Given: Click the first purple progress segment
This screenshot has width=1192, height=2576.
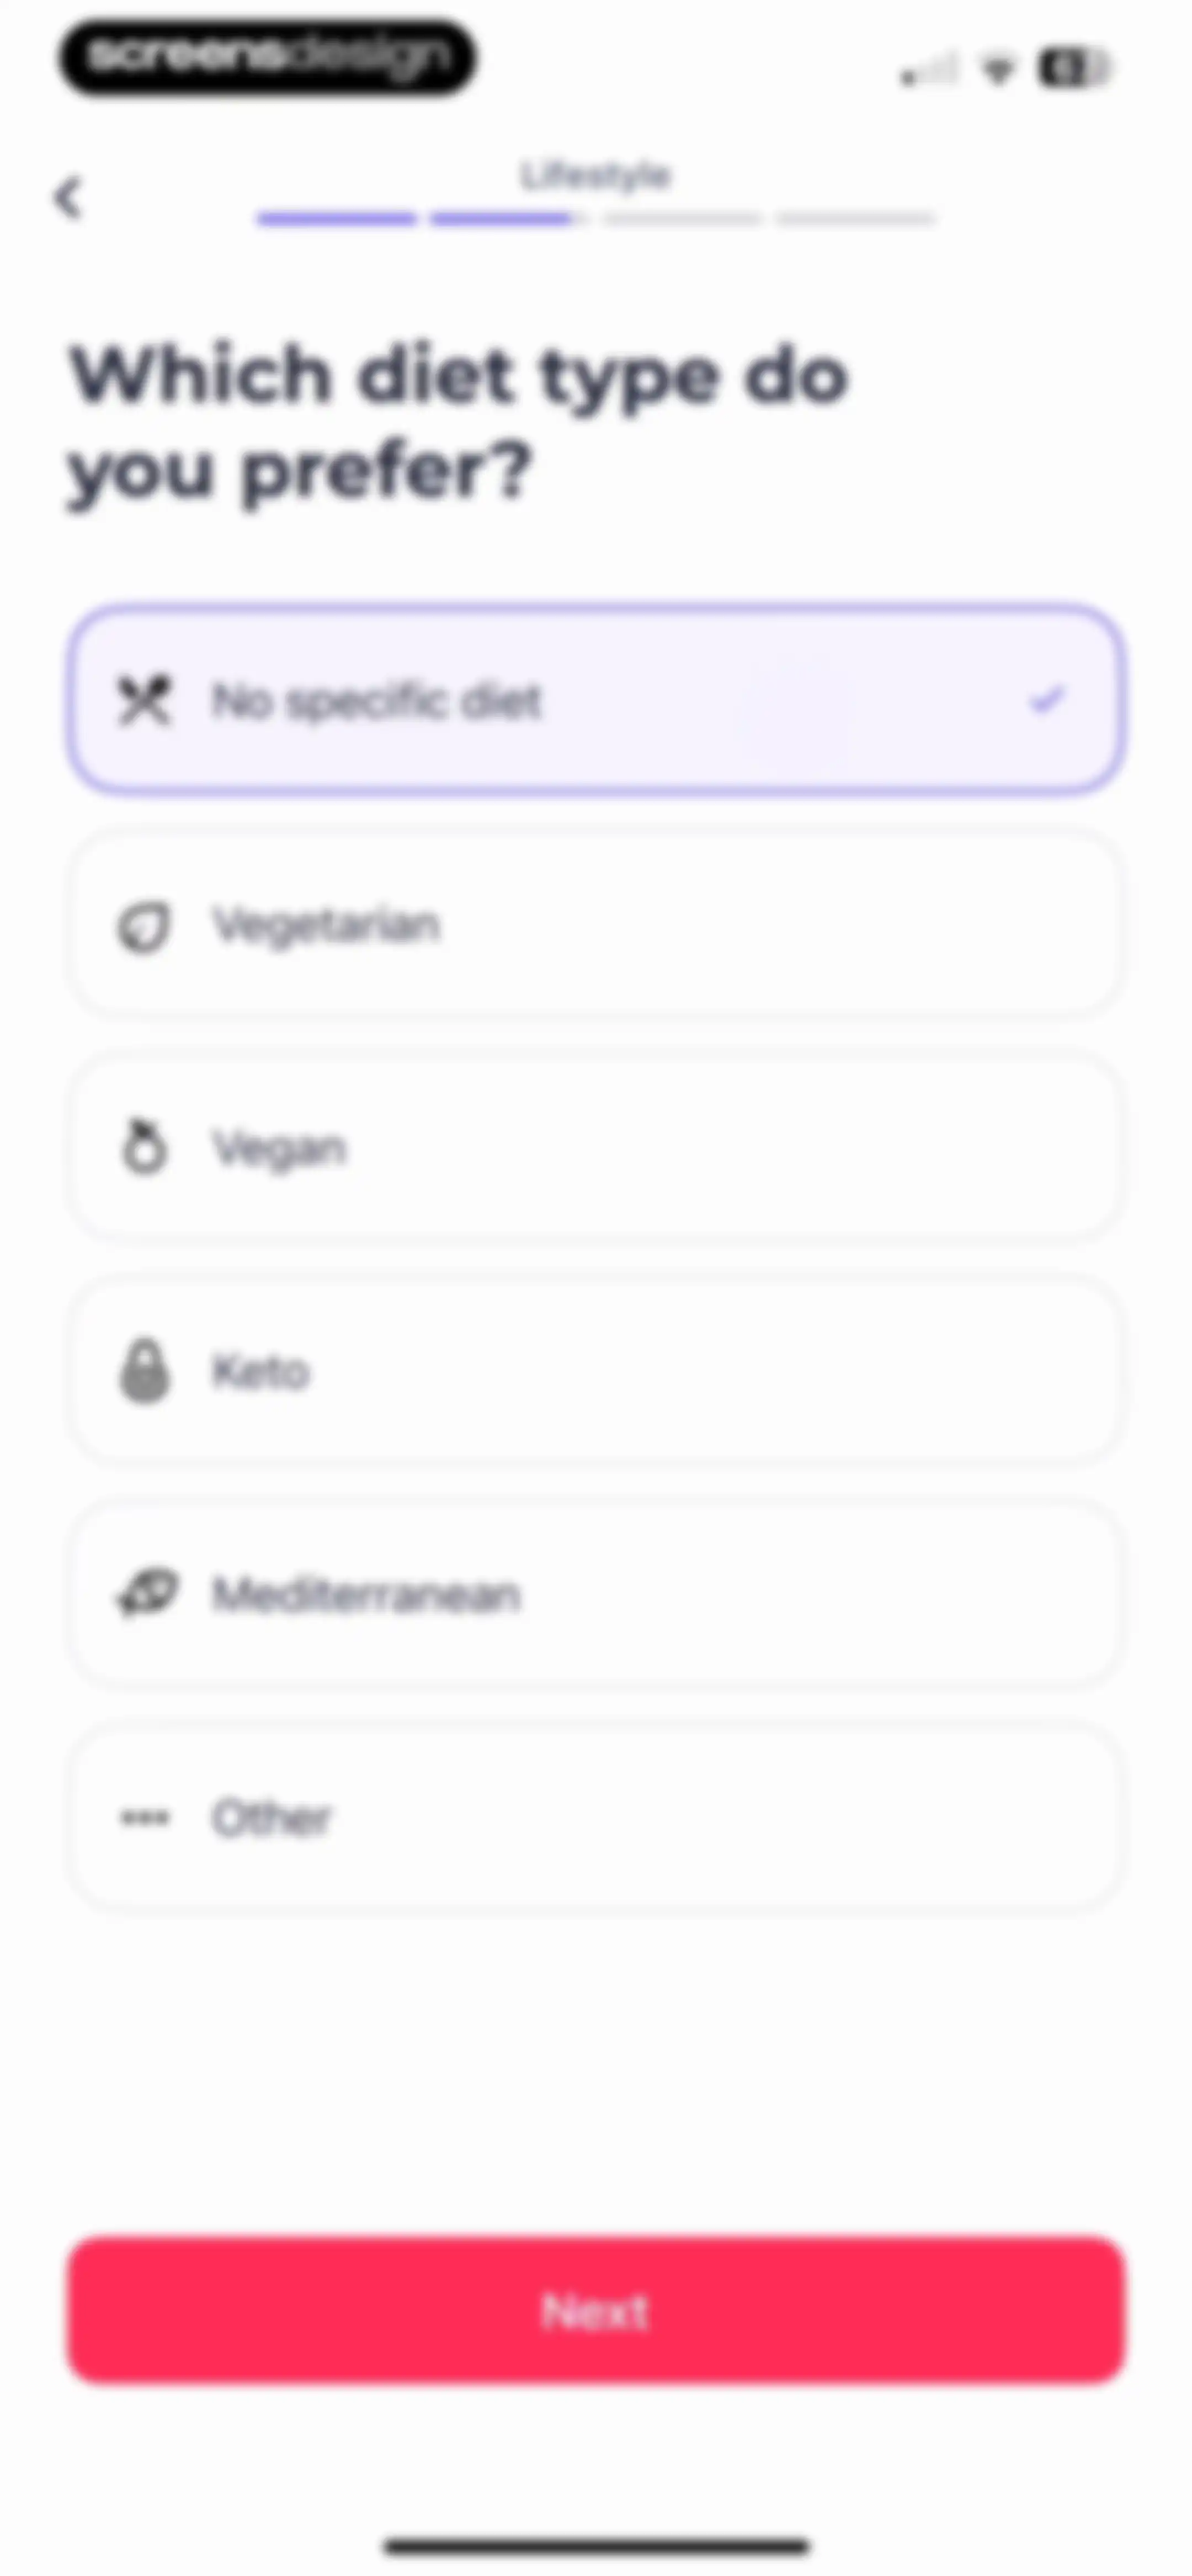Looking at the screenshot, I should (336, 218).
